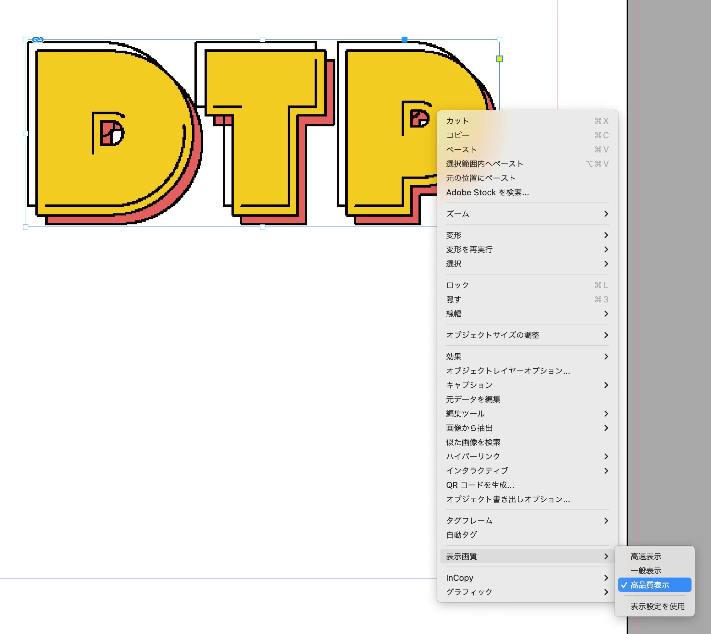Click the yellow live corner square handle
711x634 pixels.
[x=499, y=59]
